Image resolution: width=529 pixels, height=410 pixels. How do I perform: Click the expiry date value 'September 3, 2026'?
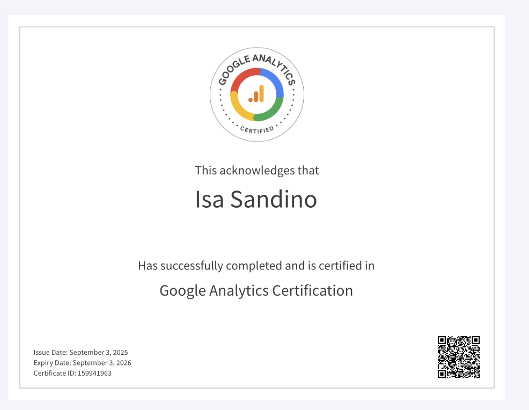pos(102,363)
